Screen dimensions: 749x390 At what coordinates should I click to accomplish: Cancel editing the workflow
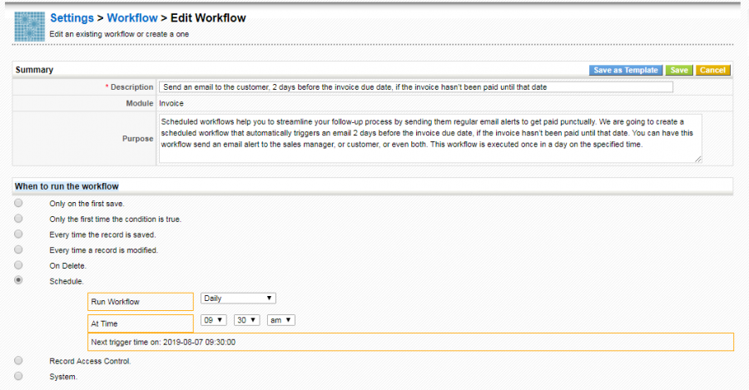[x=712, y=71]
